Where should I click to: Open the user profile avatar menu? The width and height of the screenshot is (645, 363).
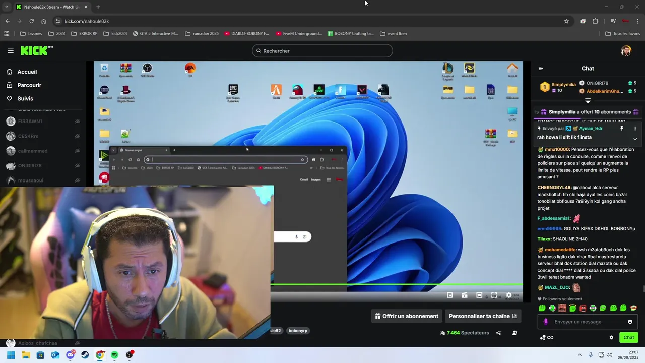pyautogui.click(x=626, y=51)
